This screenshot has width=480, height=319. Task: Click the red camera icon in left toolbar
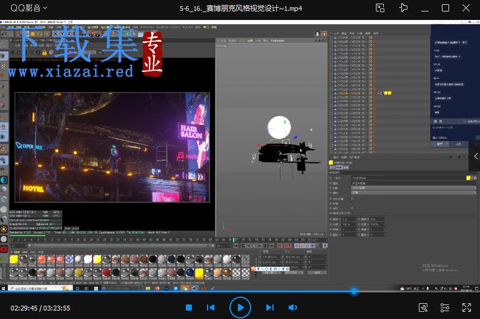click(4, 249)
